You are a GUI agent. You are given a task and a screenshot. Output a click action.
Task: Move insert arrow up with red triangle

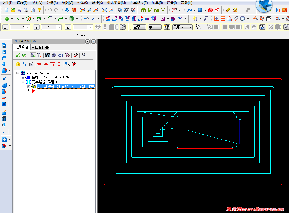tap(46, 64)
